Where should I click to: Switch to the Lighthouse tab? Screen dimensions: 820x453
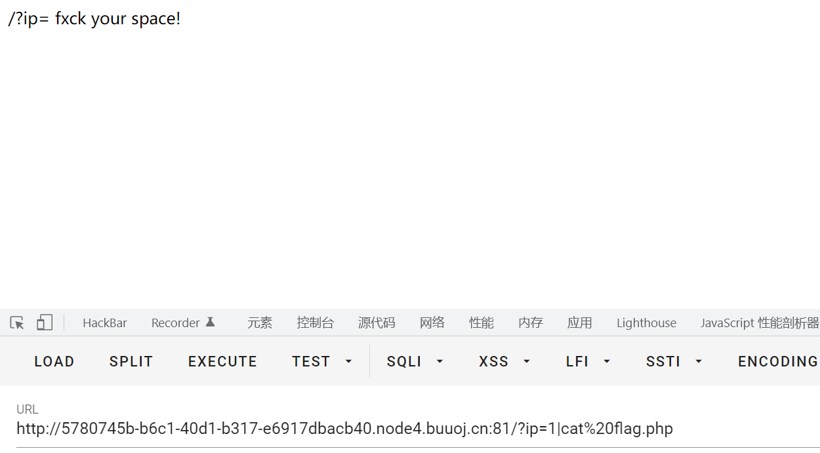[x=646, y=323]
